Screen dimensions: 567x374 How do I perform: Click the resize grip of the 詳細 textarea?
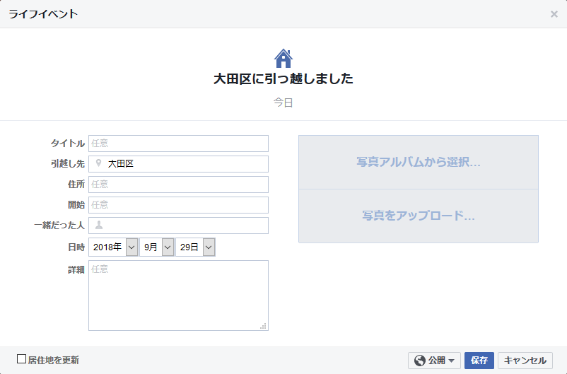[264, 326]
